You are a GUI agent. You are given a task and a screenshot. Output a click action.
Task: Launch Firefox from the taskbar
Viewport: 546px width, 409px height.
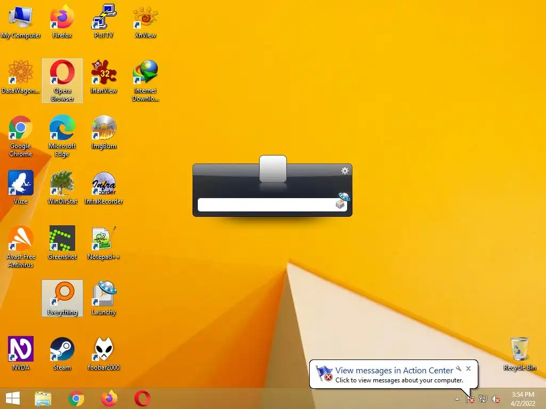[x=109, y=398]
